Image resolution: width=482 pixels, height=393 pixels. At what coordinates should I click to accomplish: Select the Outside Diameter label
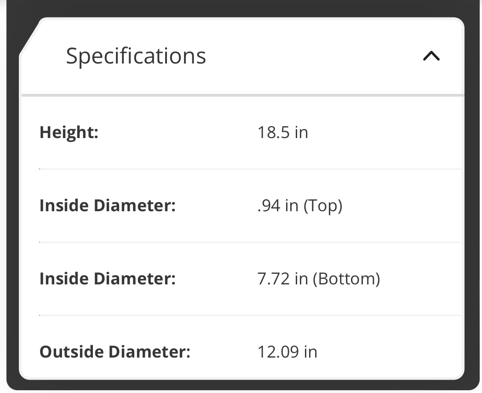pyautogui.click(x=115, y=352)
